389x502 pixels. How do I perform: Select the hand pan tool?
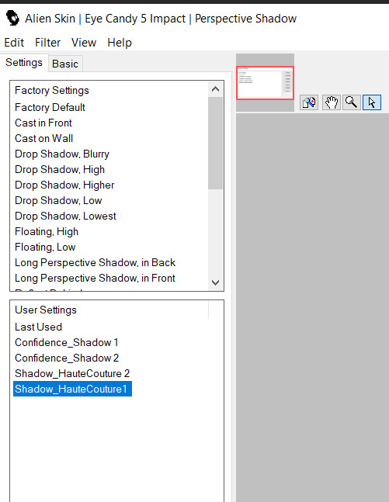[x=332, y=102]
